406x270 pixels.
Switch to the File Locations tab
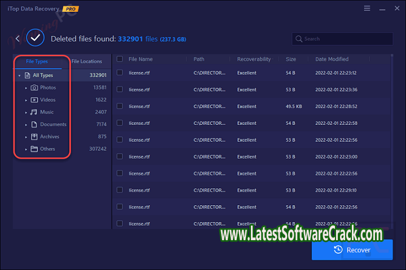tap(87, 61)
